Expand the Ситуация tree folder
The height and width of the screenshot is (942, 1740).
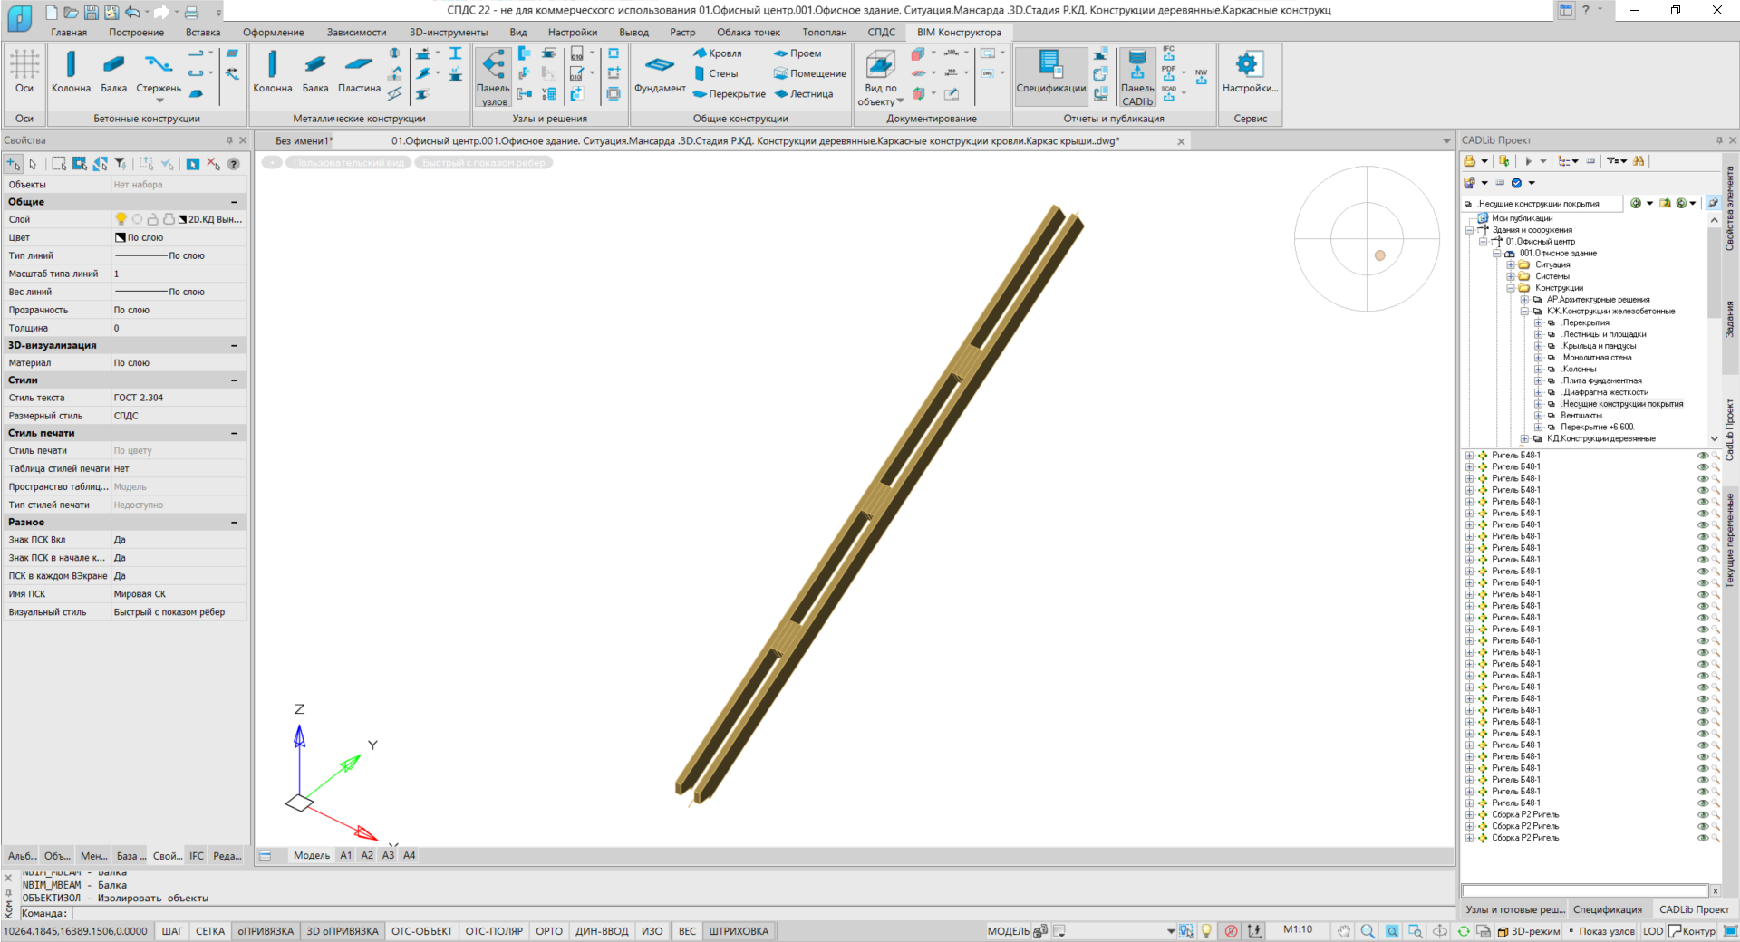click(x=1511, y=265)
